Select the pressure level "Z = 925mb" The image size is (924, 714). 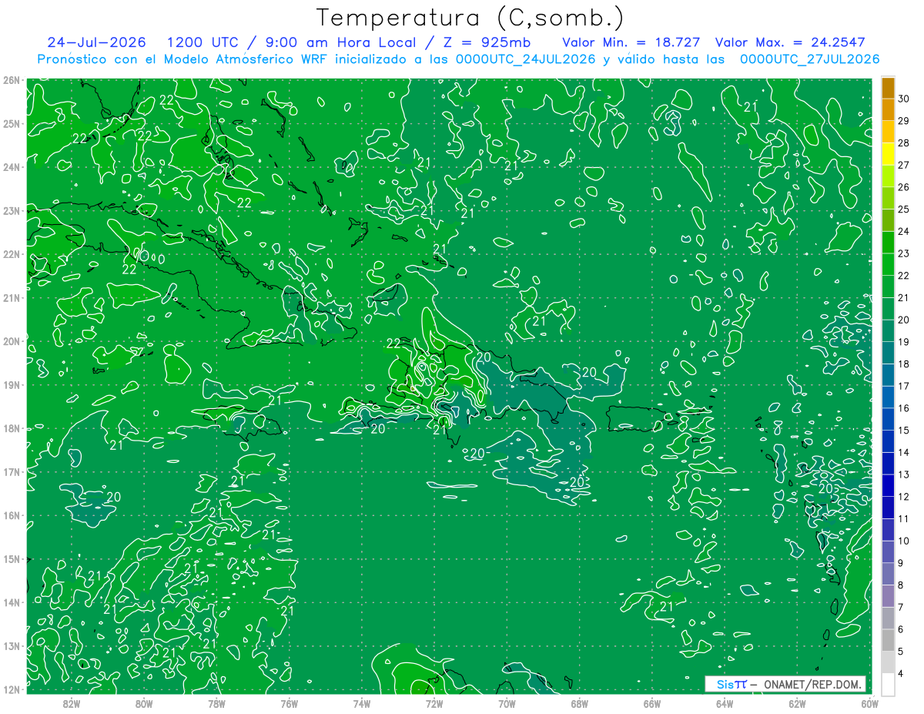click(x=487, y=42)
